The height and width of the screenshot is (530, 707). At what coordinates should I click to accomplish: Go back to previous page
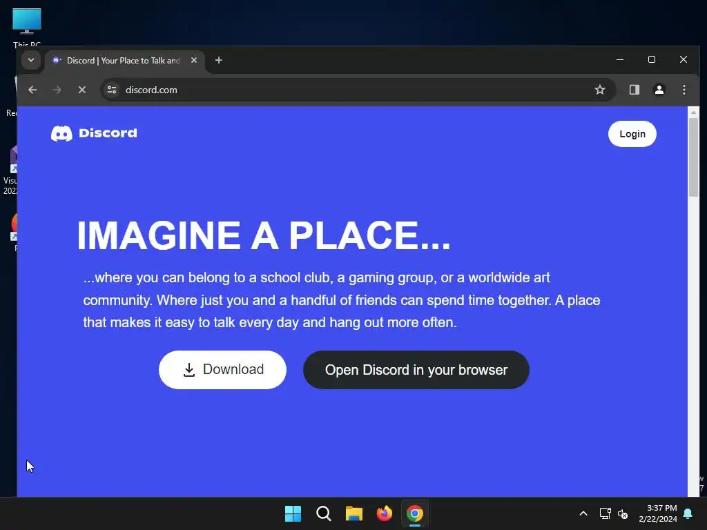click(32, 90)
